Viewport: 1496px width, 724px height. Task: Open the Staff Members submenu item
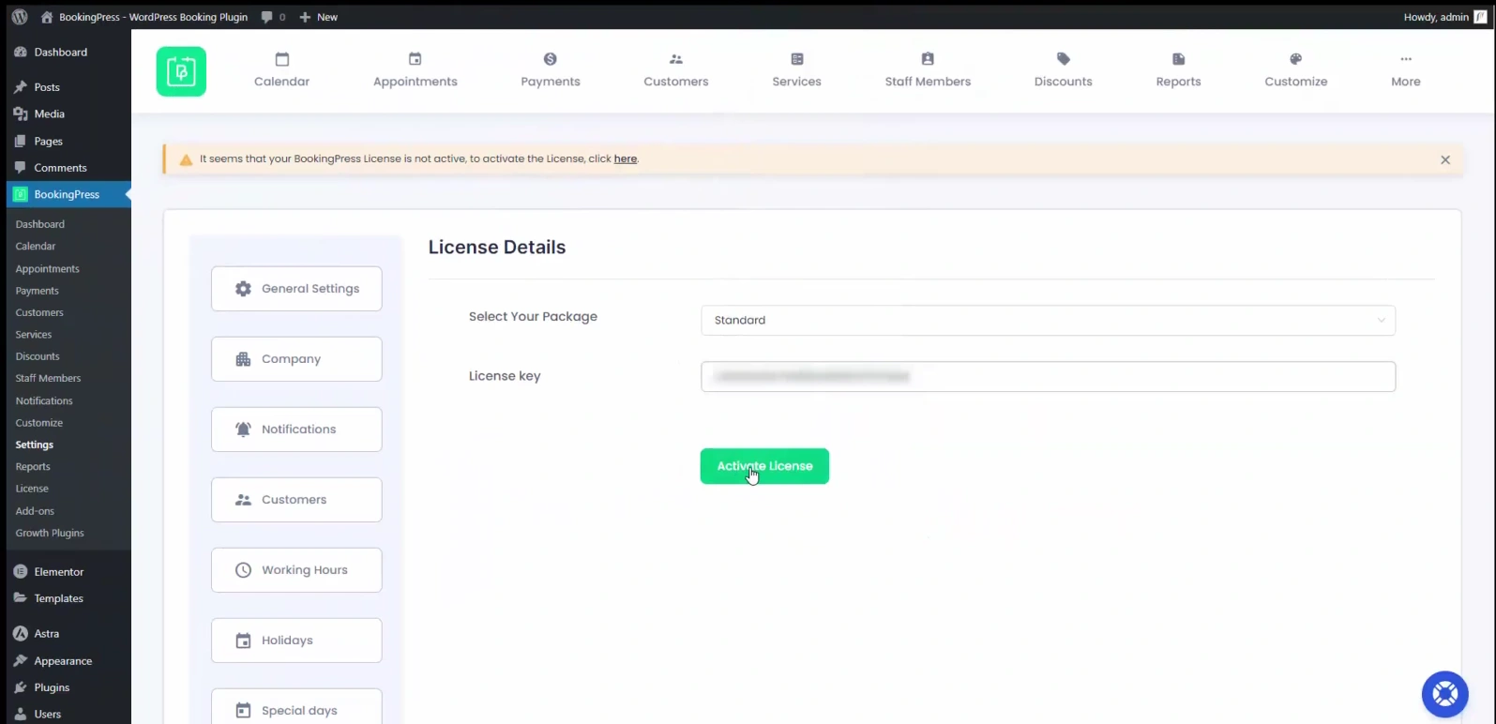pyautogui.click(x=49, y=378)
